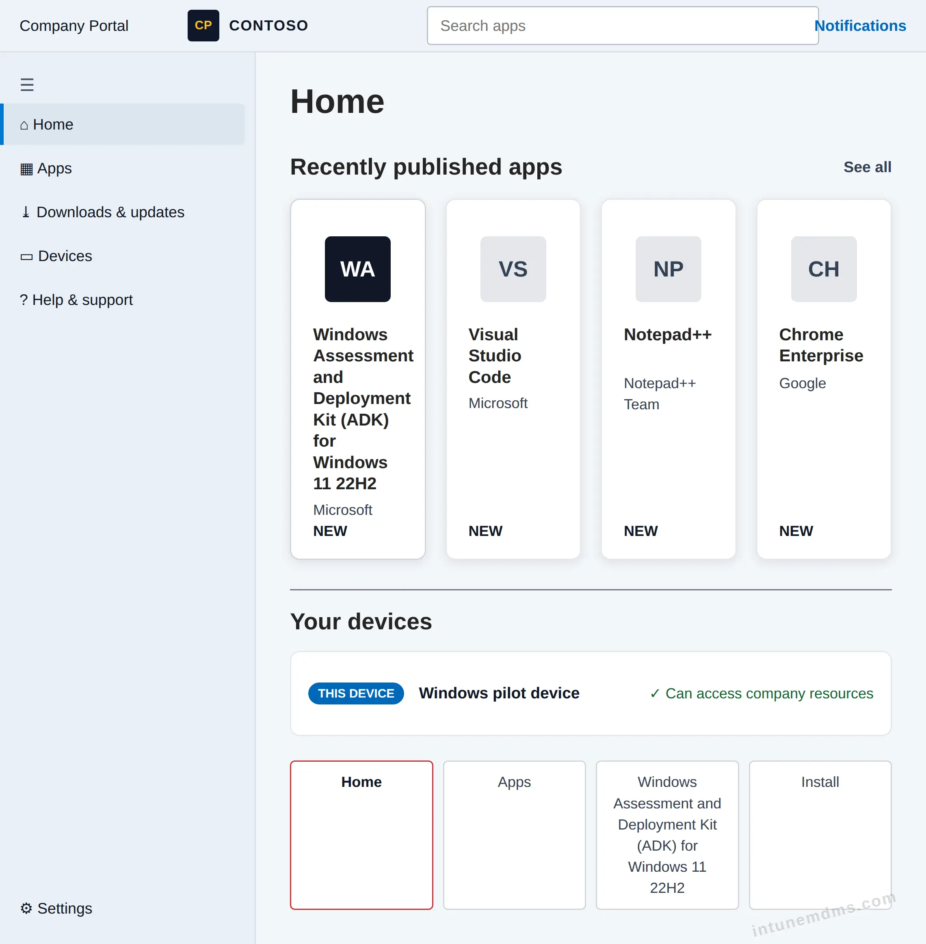Toggle the hamburger navigation menu
This screenshot has height=944, width=926.
27,85
